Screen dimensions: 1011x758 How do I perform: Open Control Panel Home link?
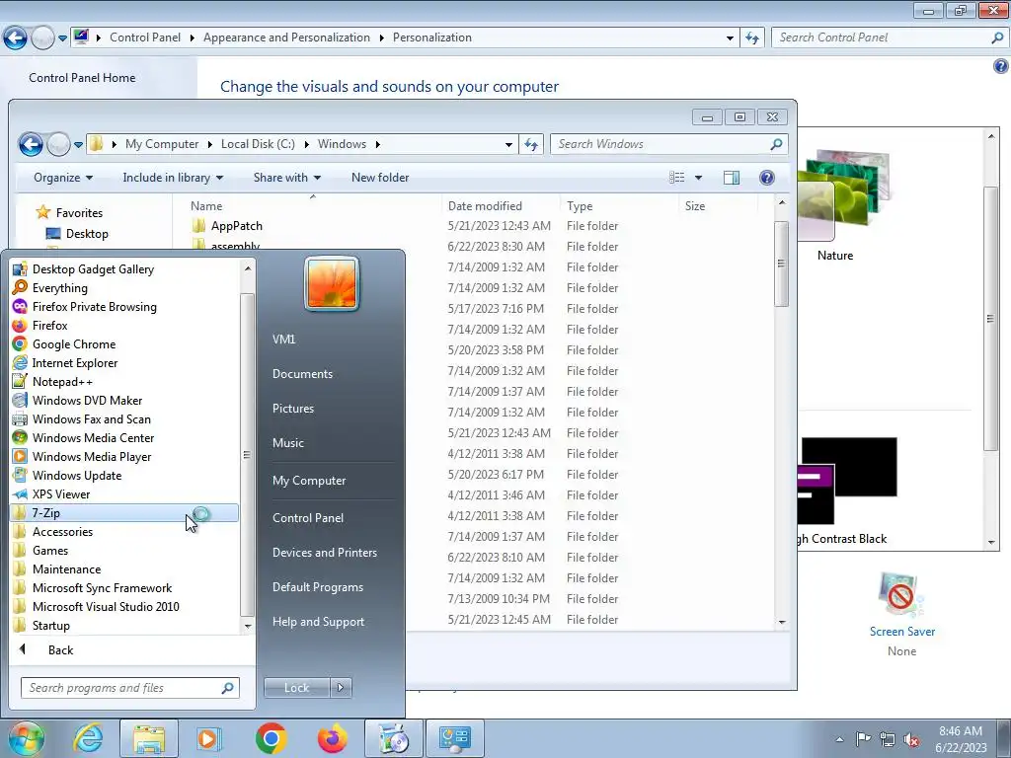click(82, 77)
